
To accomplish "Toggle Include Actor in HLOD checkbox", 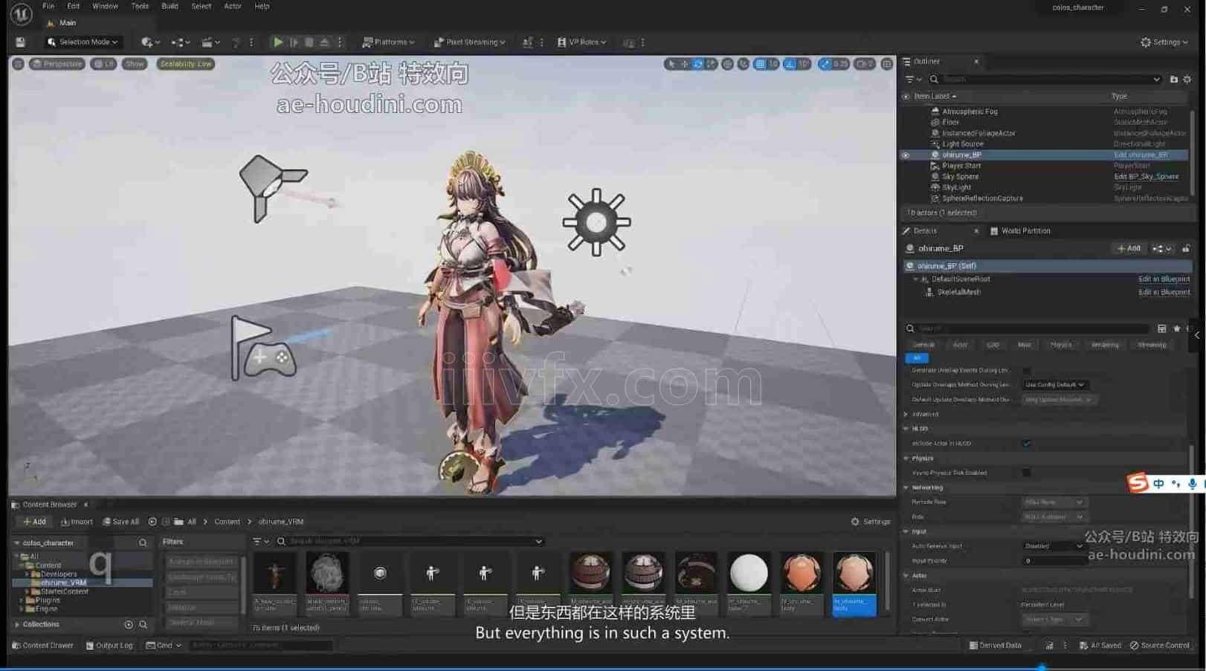I will (1027, 444).
